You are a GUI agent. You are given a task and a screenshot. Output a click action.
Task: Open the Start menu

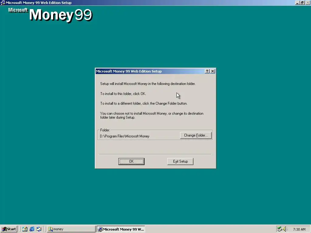9,229
